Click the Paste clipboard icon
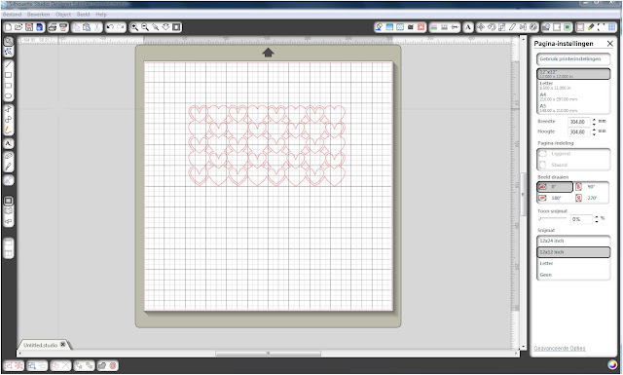 point(87,27)
